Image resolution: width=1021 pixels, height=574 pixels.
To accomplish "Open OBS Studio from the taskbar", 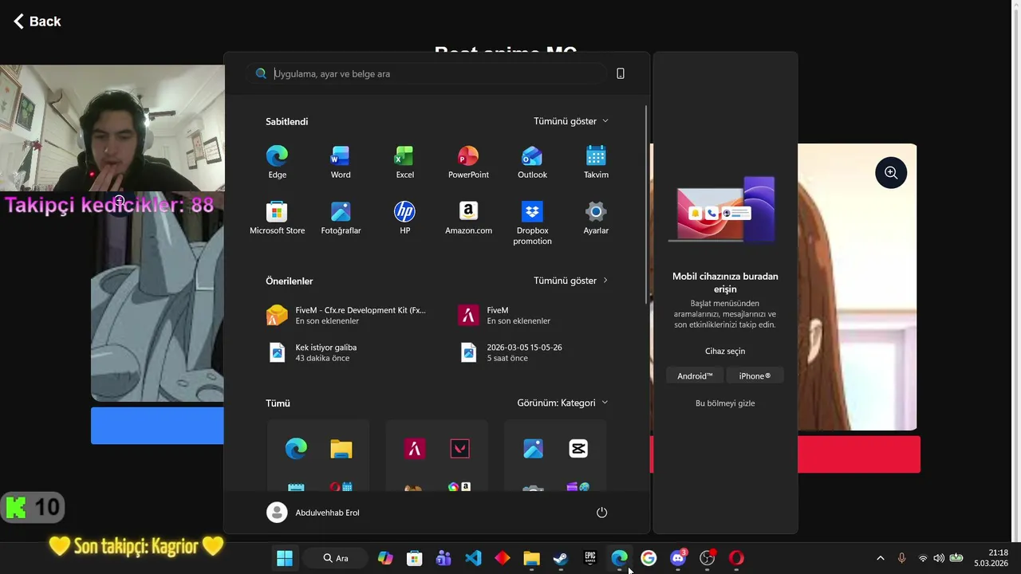I will click(708, 558).
